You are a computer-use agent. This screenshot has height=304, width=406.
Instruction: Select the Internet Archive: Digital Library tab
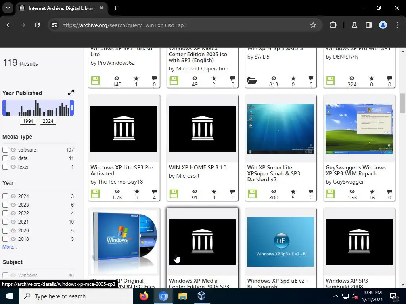pos(61,8)
